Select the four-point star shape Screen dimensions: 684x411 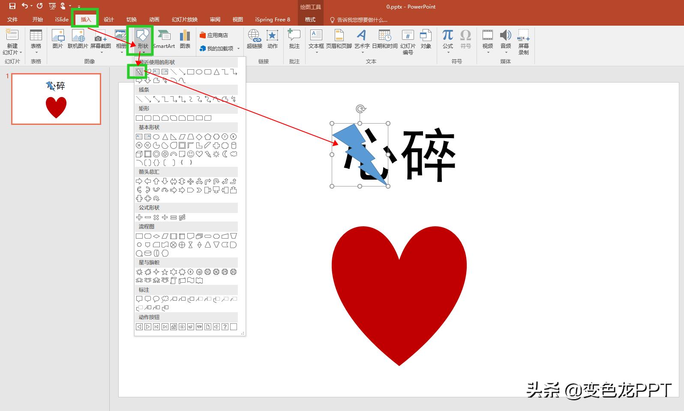(156, 272)
